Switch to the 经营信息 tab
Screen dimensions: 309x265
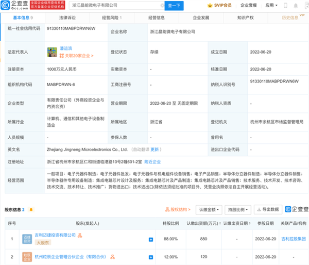[157, 18]
